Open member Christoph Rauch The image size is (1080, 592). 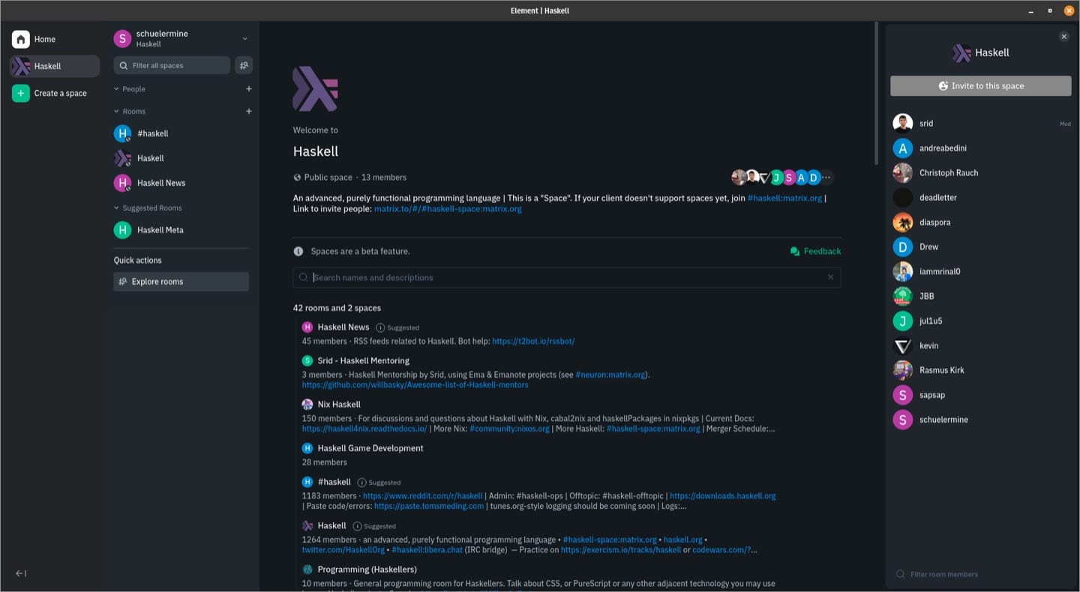click(981, 173)
